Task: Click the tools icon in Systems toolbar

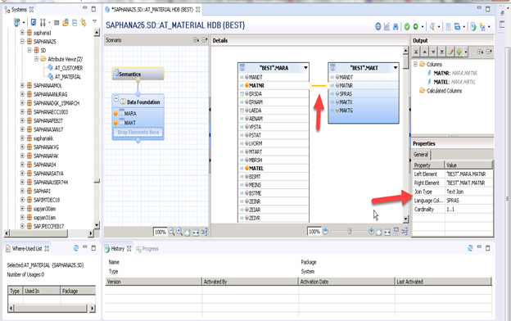Action: [43, 22]
